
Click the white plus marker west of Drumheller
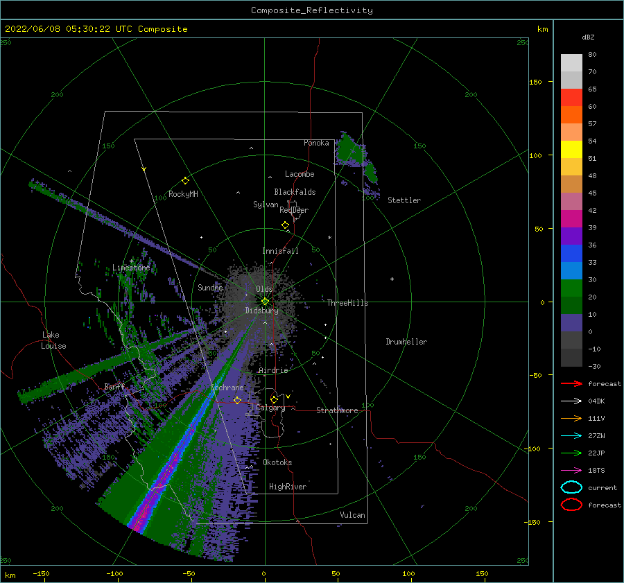pos(392,279)
